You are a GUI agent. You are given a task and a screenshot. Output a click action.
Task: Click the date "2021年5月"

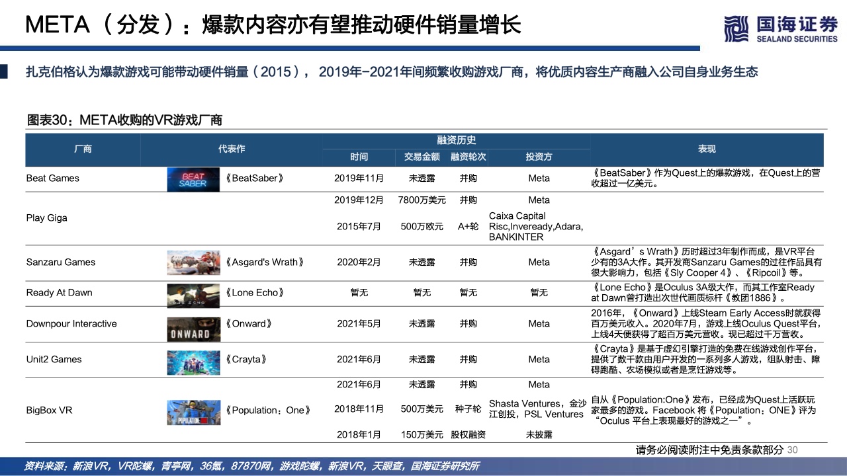[x=359, y=324]
